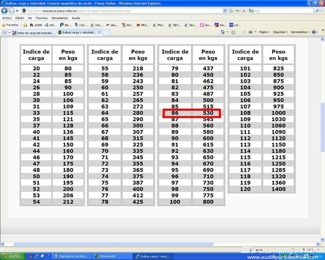Open the Home page icon
Viewport: 325px width, 260px height.
click(223, 32)
